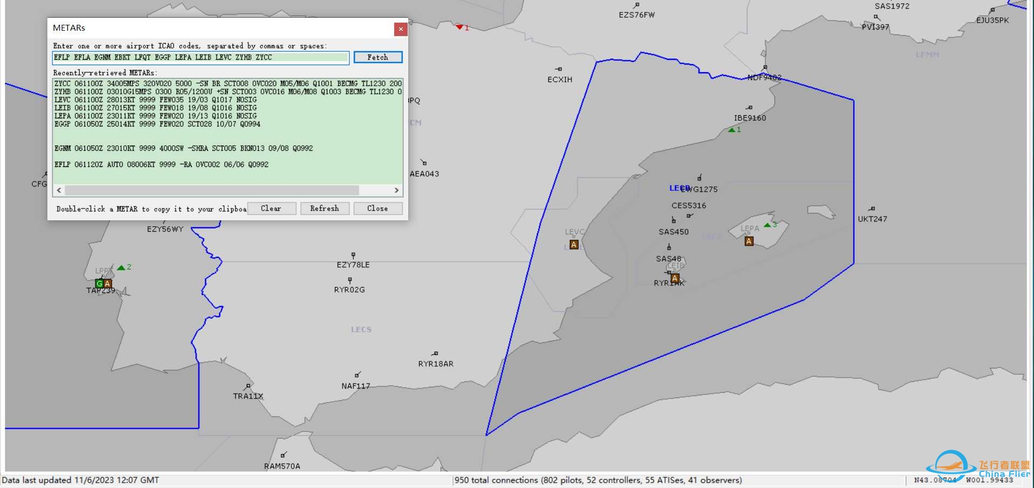The width and height of the screenshot is (1034, 488).
Task: Click the RYR18AR aircraft icon
Action: click(x=435, y=354)
